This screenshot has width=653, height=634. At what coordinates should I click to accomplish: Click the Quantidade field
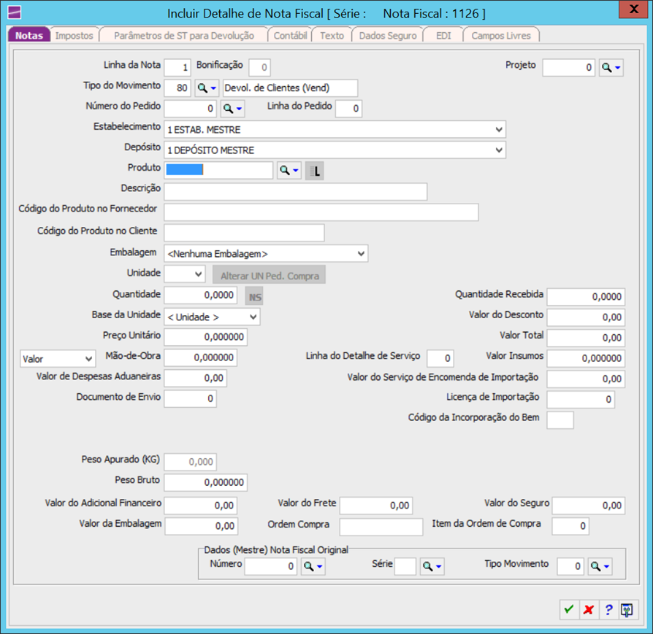(201, 295)
